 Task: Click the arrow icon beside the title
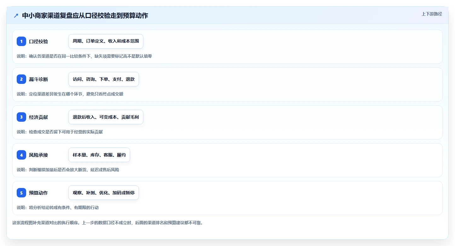16,16
